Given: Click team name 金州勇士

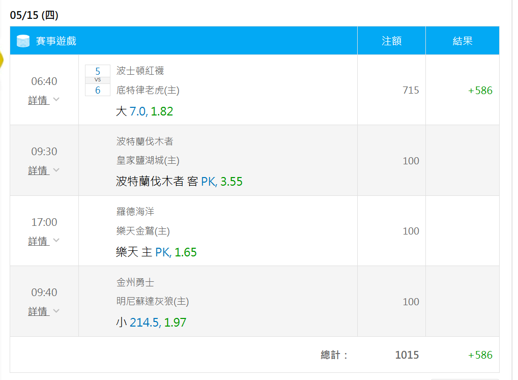Looking at the screenshot, I should click(135, 282).
